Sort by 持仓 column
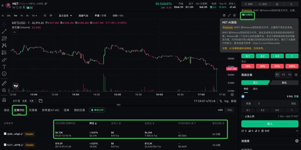The width and height of the screenshot is (301, 150). (x=93, y=123)
